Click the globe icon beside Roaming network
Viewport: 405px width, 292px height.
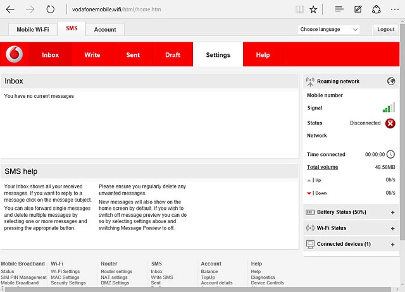click(x=391, y=82)
